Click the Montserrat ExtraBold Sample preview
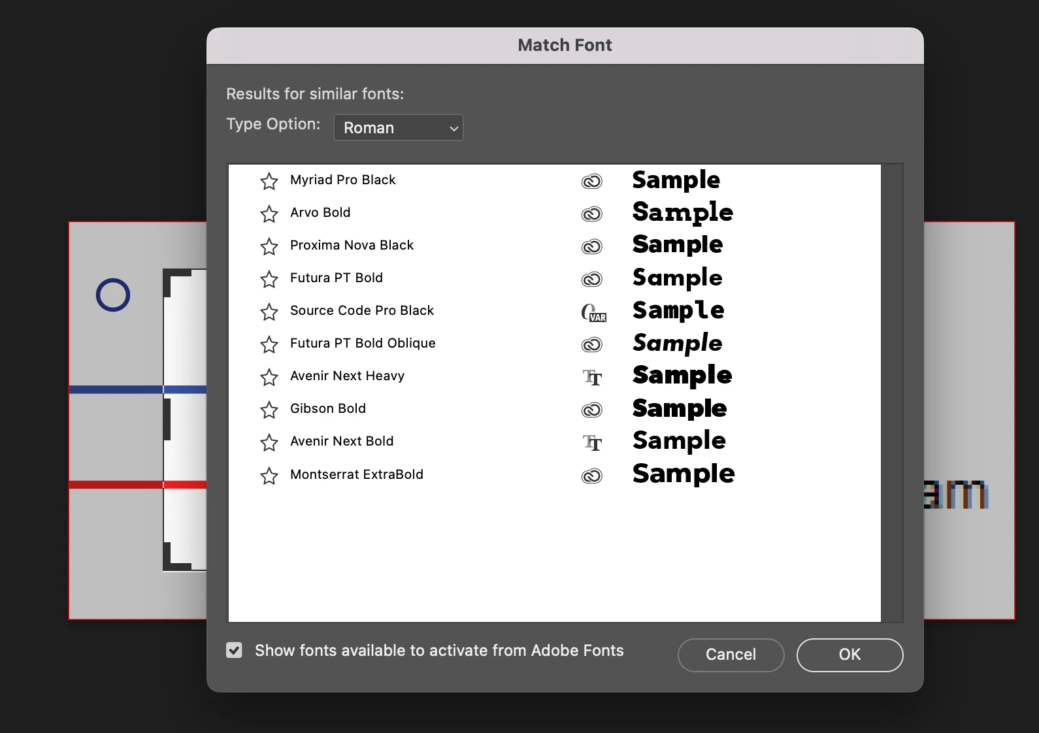1039x733 pixels. point(684,475)
